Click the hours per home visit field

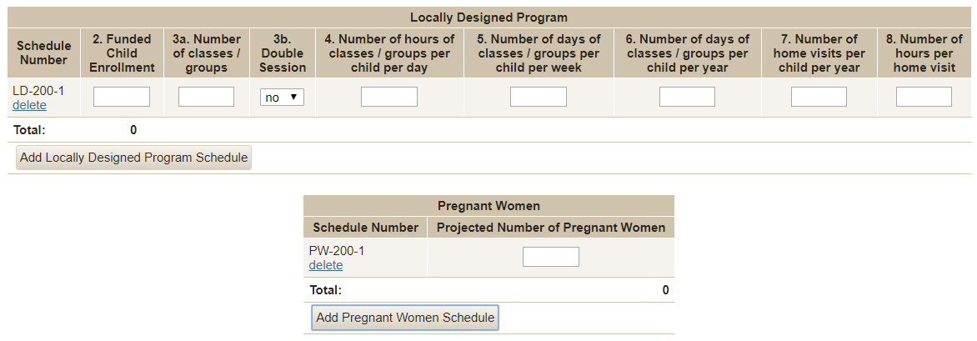[924, 97]
